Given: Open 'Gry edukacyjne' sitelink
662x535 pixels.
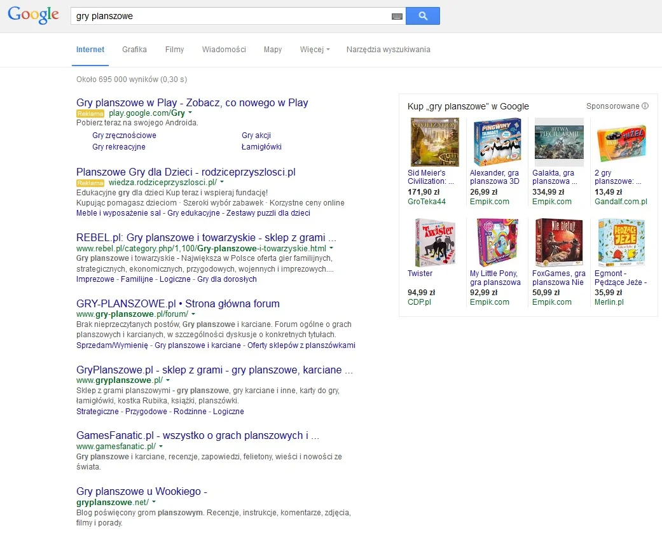Looking at the screenshot, I should pos(193,213).
